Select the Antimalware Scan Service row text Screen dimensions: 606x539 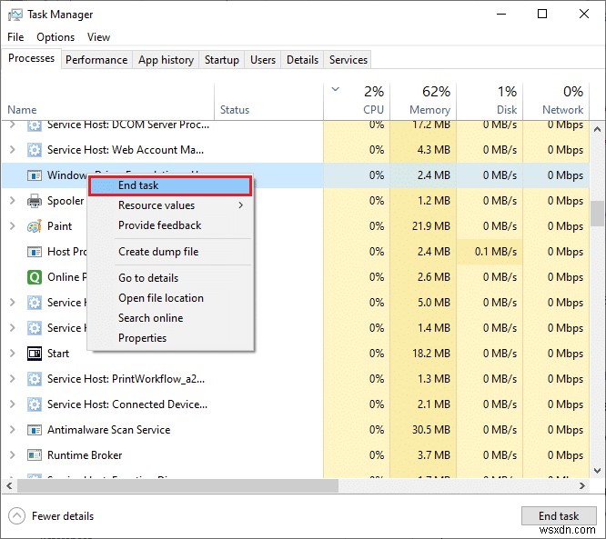108,430
